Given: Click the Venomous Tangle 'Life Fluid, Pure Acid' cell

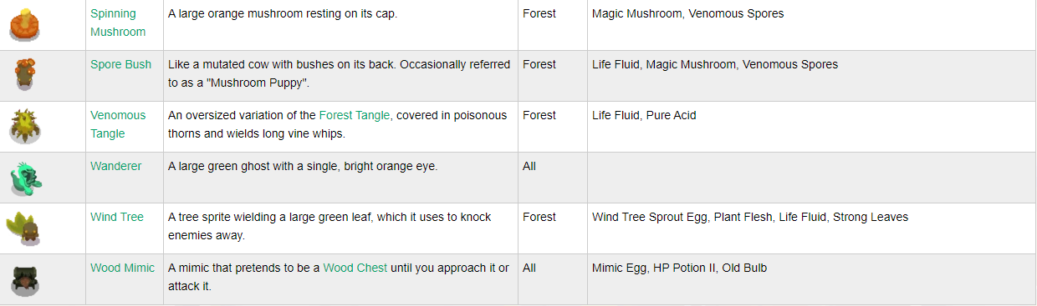Looking at the screenshot, I should pos(811,126).
